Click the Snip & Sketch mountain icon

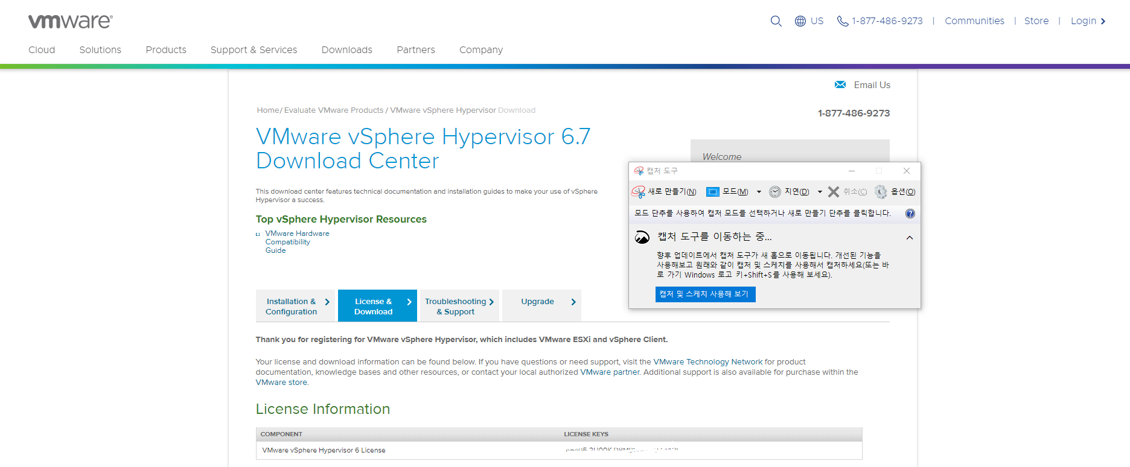point(642,237)
